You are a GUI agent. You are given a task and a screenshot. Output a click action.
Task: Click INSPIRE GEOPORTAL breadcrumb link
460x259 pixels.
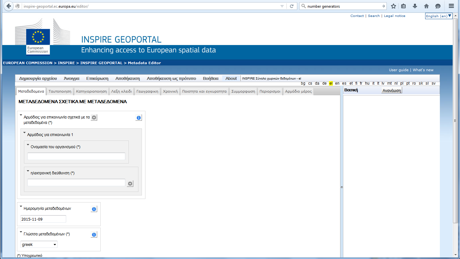101,63
